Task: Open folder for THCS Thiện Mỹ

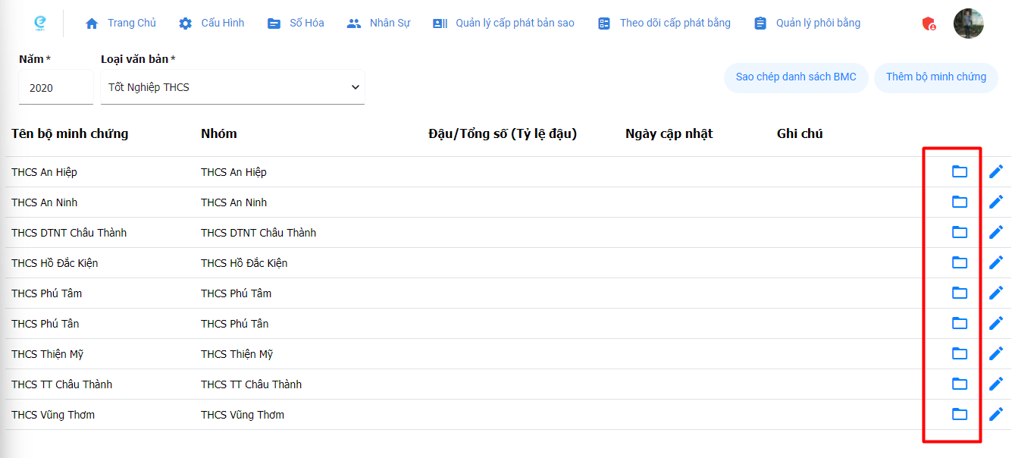Action: [x=960, y=353]
